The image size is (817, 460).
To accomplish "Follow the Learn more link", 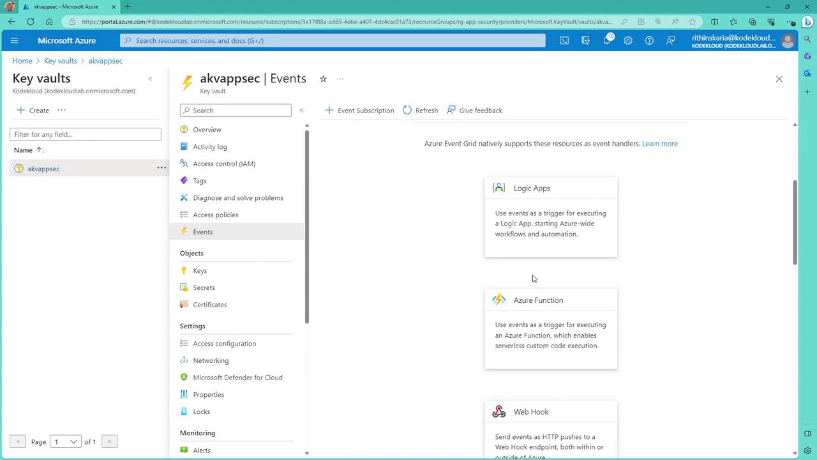I will pos(659,144).
